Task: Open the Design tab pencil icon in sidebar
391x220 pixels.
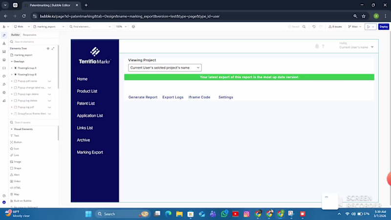Action: coord(4,35)
